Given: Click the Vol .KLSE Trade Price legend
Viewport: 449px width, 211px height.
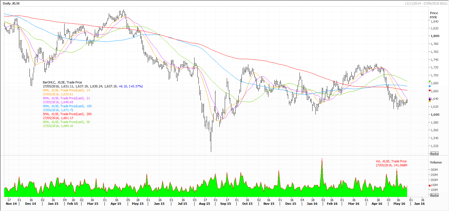Looking at the screenshot, I should click(x=391, y=161).
